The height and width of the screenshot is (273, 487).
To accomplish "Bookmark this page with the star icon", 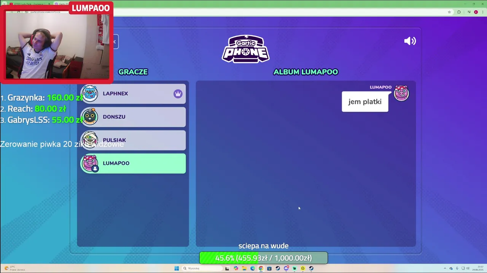I will (449, 12).
